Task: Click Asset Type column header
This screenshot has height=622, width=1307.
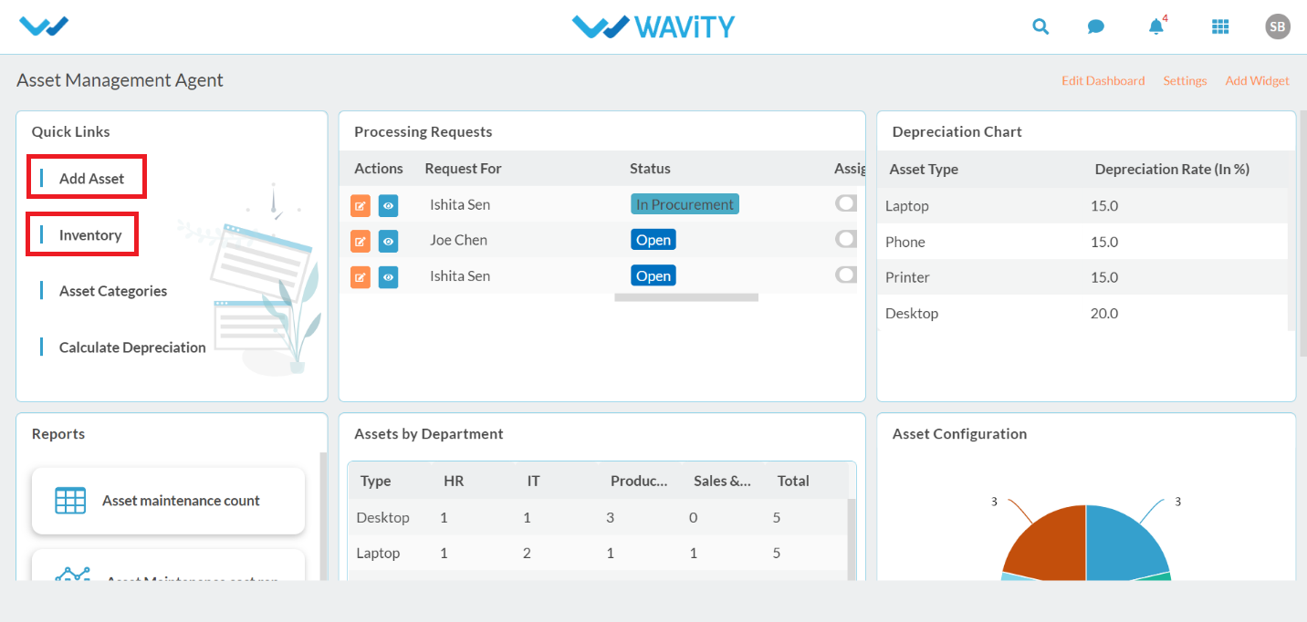Action: [924, 170]
